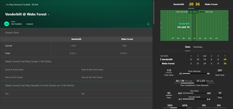Click the 287 Rush Yards value
Viewport: 233px width, 109px height.
point(220,70)
